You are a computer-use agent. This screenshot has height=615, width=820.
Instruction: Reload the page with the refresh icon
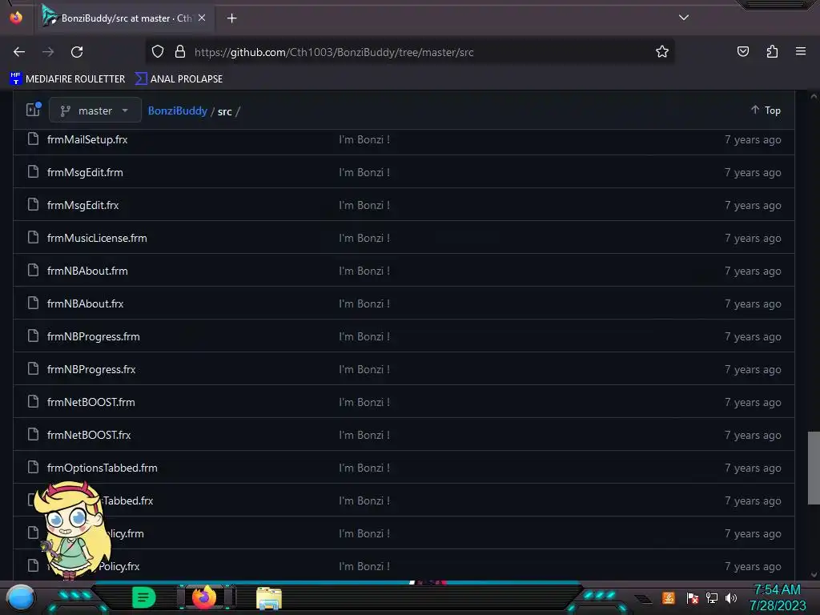pyautogui.click(x=77, y=52)
